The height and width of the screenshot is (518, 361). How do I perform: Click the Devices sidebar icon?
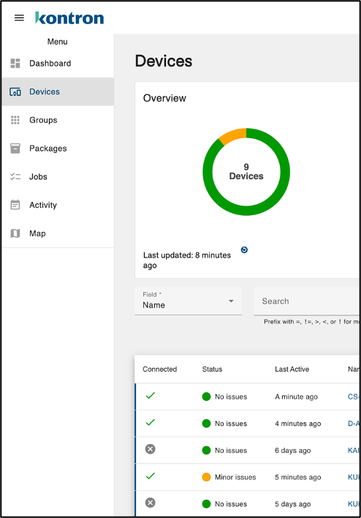coord(15,92)
